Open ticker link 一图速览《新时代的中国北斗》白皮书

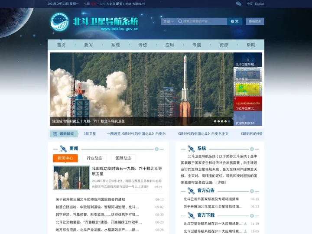tap(136, 134)
